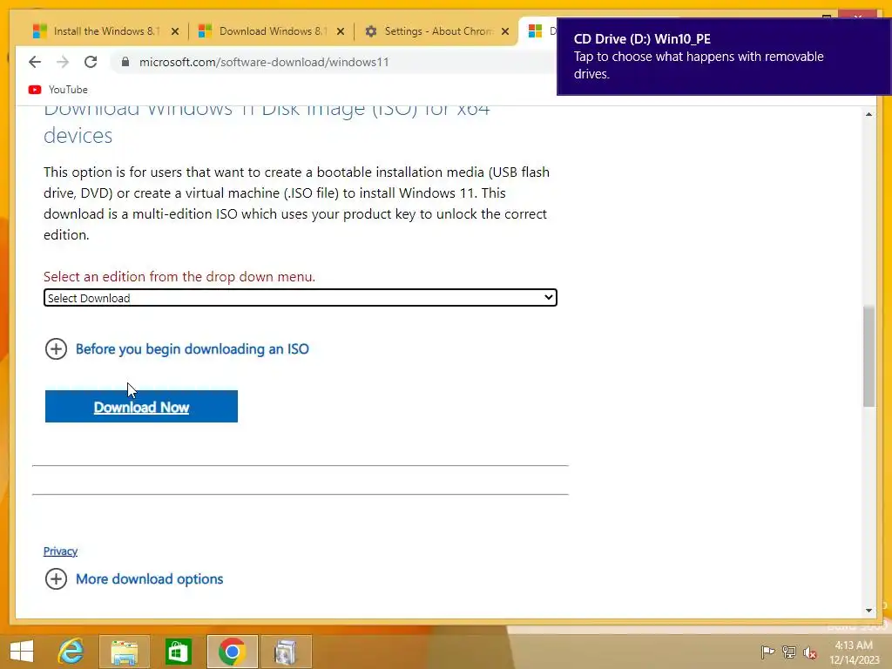The height and width of the screenshot is (669, 892).
Task: Click the page scrollbar down arrow
Action: click(868, 611)
